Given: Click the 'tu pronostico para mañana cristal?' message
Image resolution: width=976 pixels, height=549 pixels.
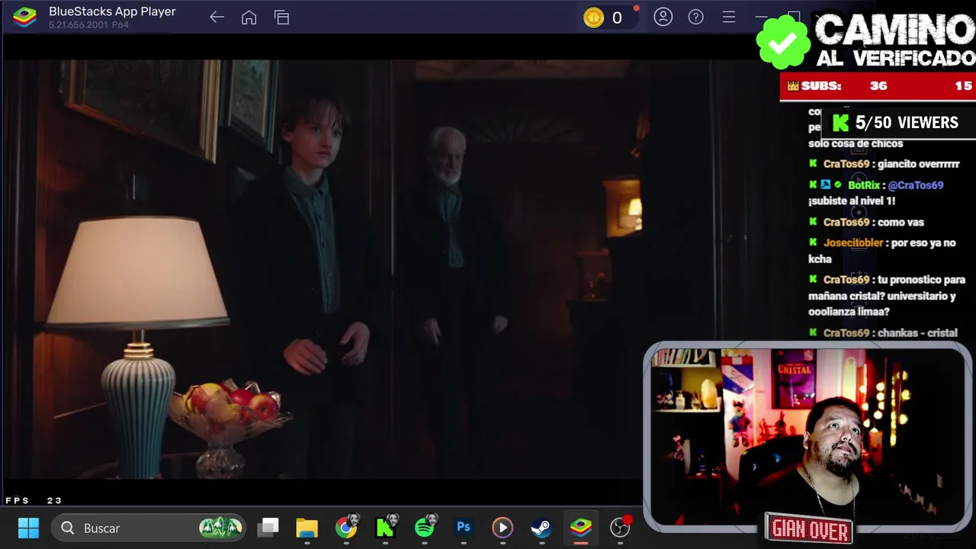Looking at the screenshot, I should click(887, 296).
